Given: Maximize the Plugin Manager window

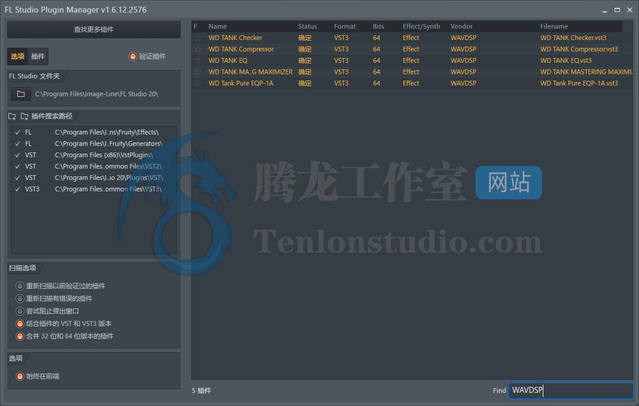Looking at the screenshot, I should coord(617,10).
